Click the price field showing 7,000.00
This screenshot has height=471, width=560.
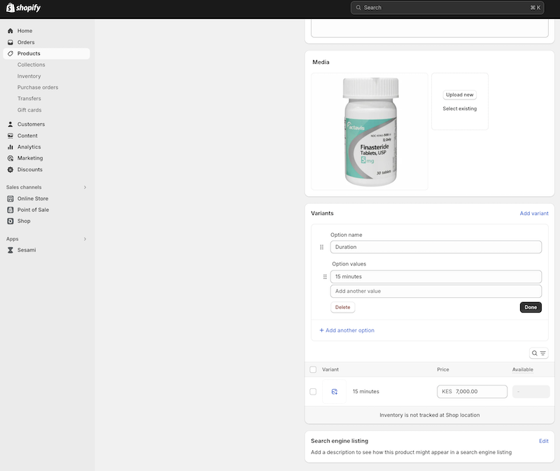point(472,391)
